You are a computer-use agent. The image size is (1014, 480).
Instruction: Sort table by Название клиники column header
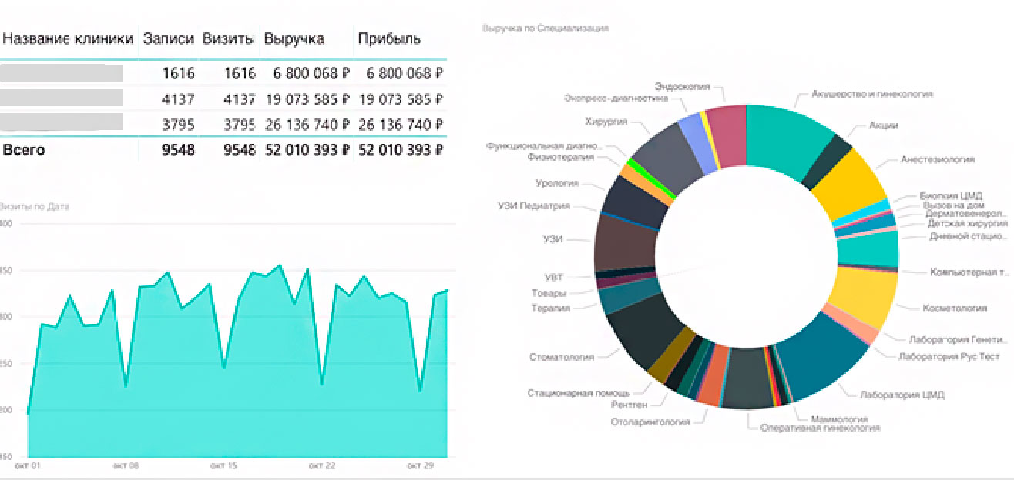pyautogui.click(x=68, y=39)
